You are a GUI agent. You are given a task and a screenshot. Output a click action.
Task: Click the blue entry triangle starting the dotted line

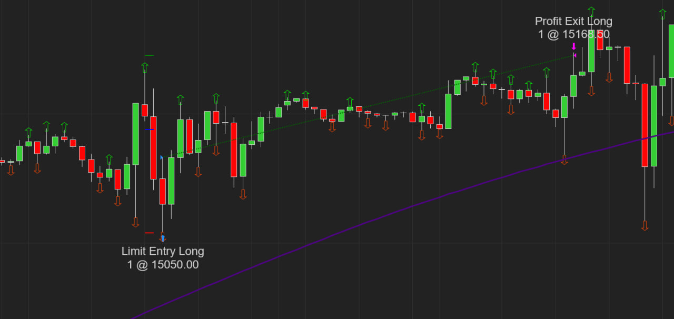point(162,157)
